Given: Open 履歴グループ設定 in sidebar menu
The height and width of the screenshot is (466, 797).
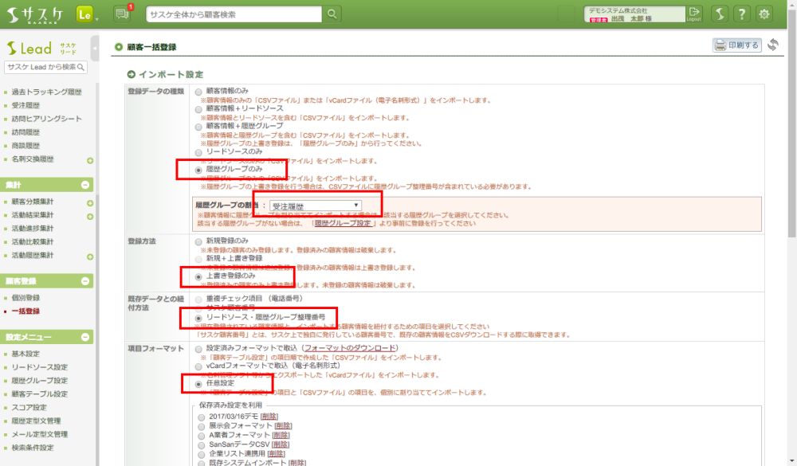Looking at the screenshot, I should (40, 381).
